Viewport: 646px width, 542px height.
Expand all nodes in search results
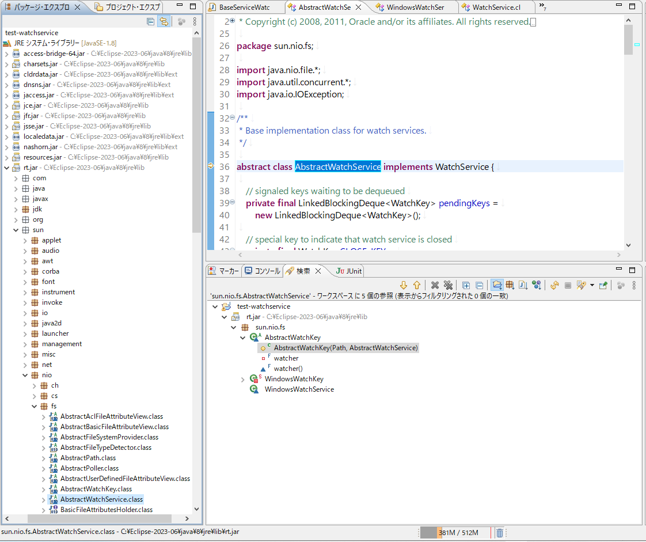[x=466, y=285]
